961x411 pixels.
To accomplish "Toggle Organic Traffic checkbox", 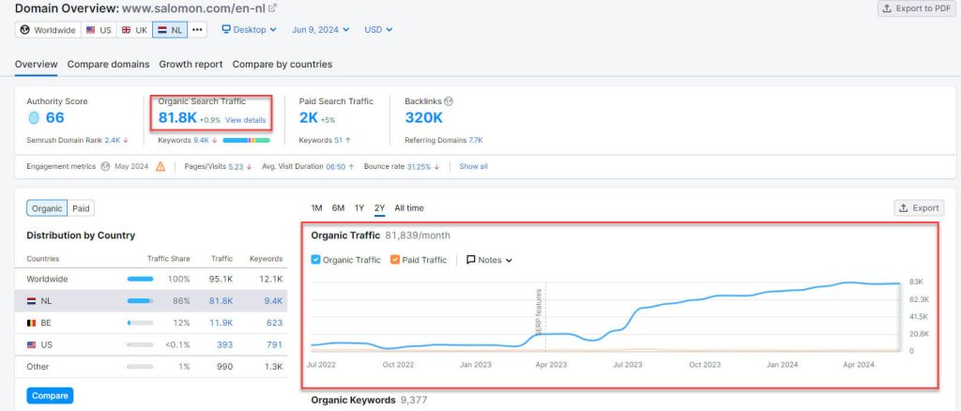I will 315,260.
